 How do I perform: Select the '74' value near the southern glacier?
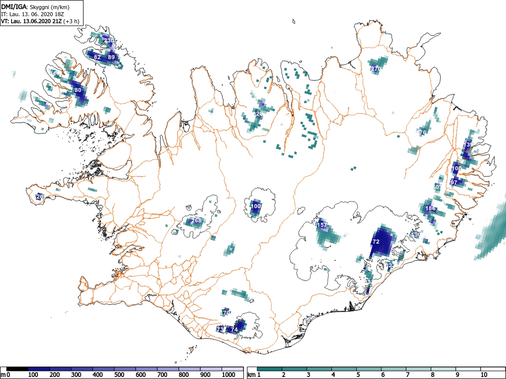235,329
